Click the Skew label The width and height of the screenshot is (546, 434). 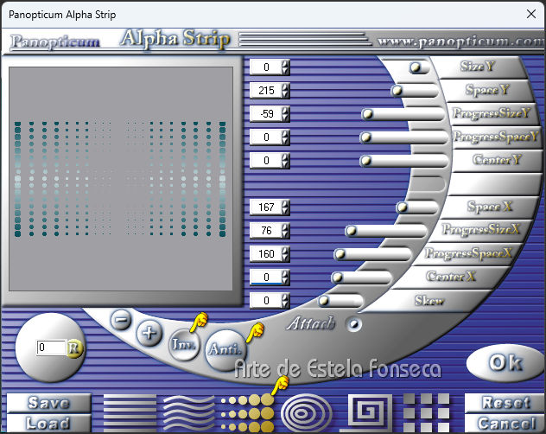(x=429, y=300)
